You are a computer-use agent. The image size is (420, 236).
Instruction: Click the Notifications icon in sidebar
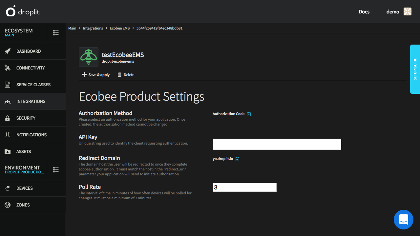8,135
